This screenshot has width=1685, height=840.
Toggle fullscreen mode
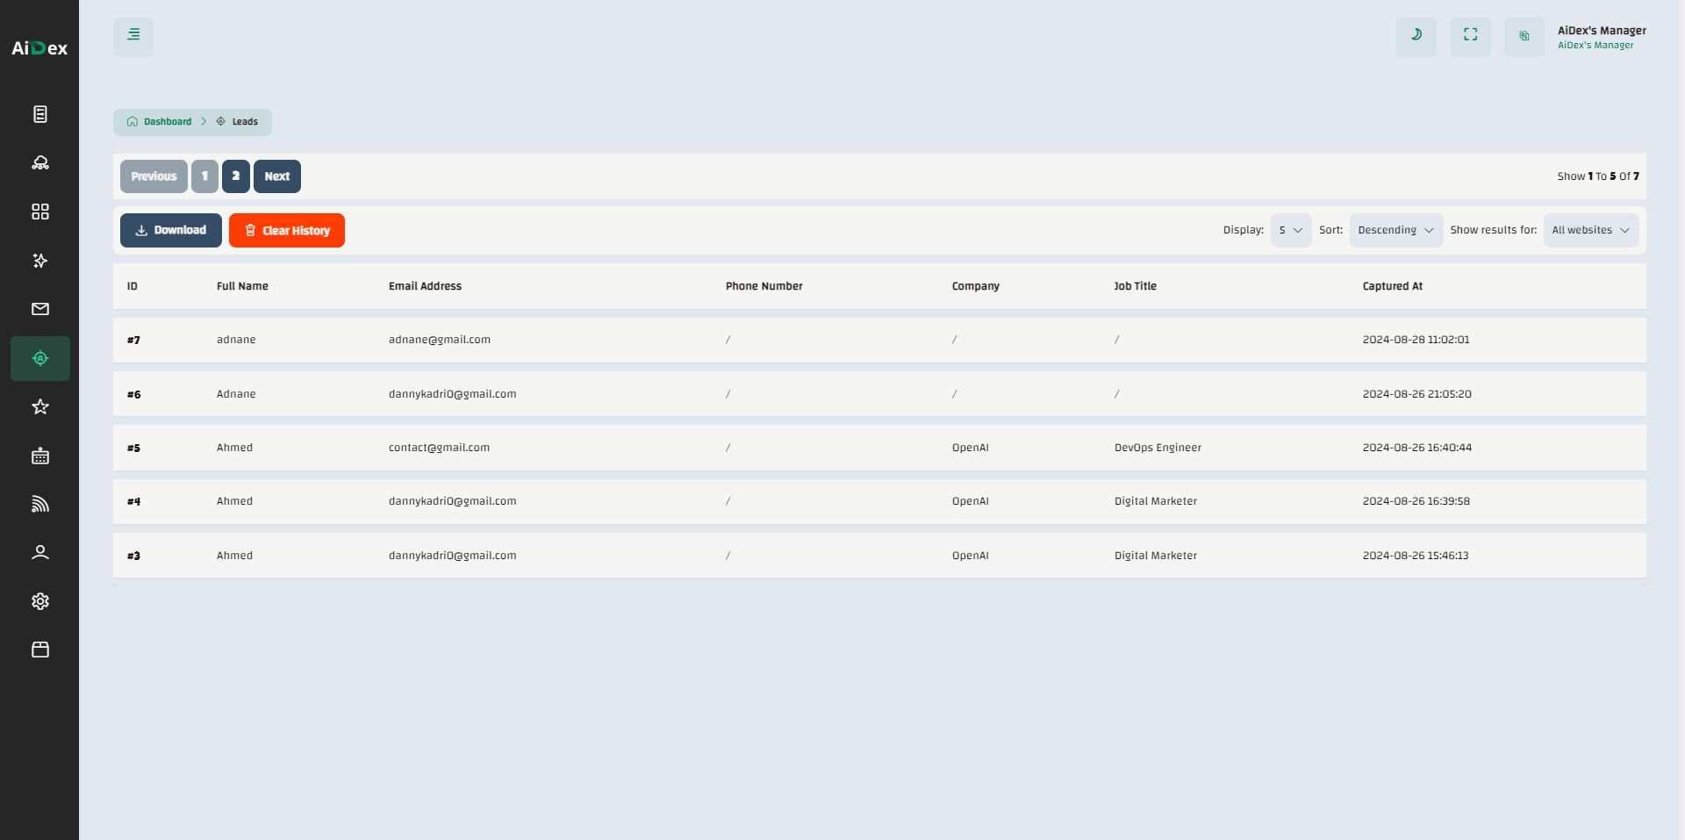[x=1470, y=37]
